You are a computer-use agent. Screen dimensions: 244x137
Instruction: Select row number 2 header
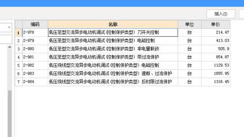[19, 41]
